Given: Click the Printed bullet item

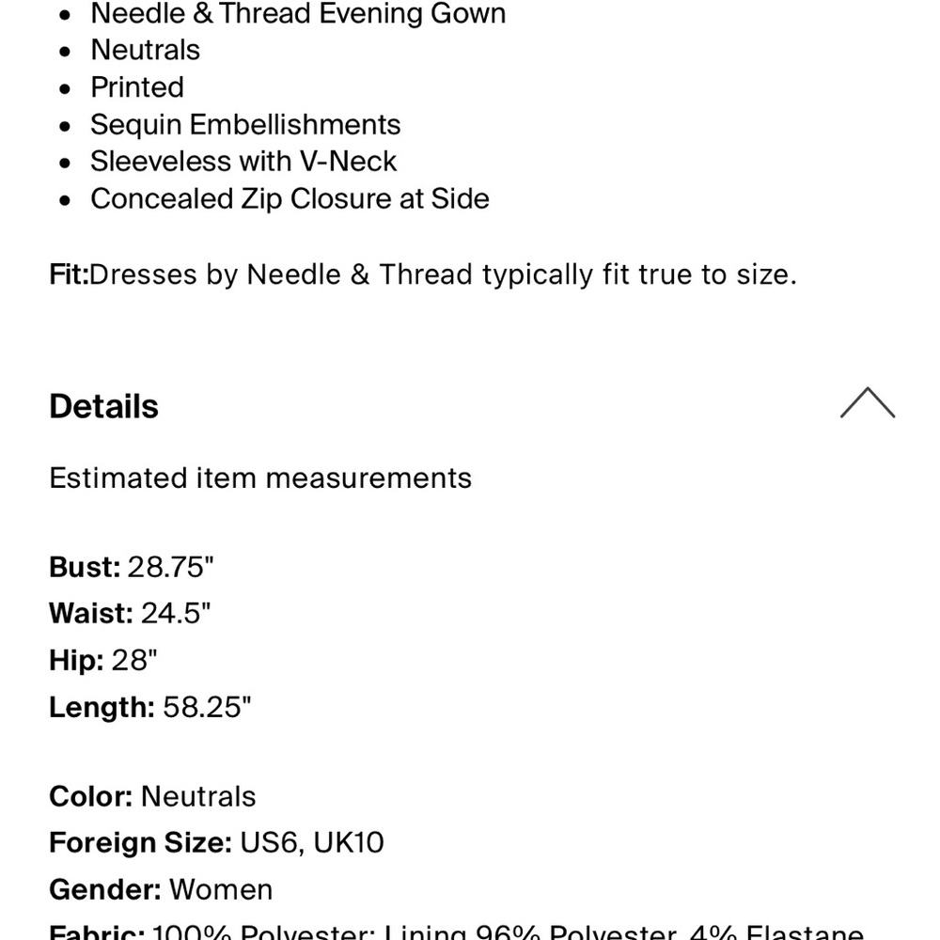Looking at the screenshot, I should click(x=137, y=87).
